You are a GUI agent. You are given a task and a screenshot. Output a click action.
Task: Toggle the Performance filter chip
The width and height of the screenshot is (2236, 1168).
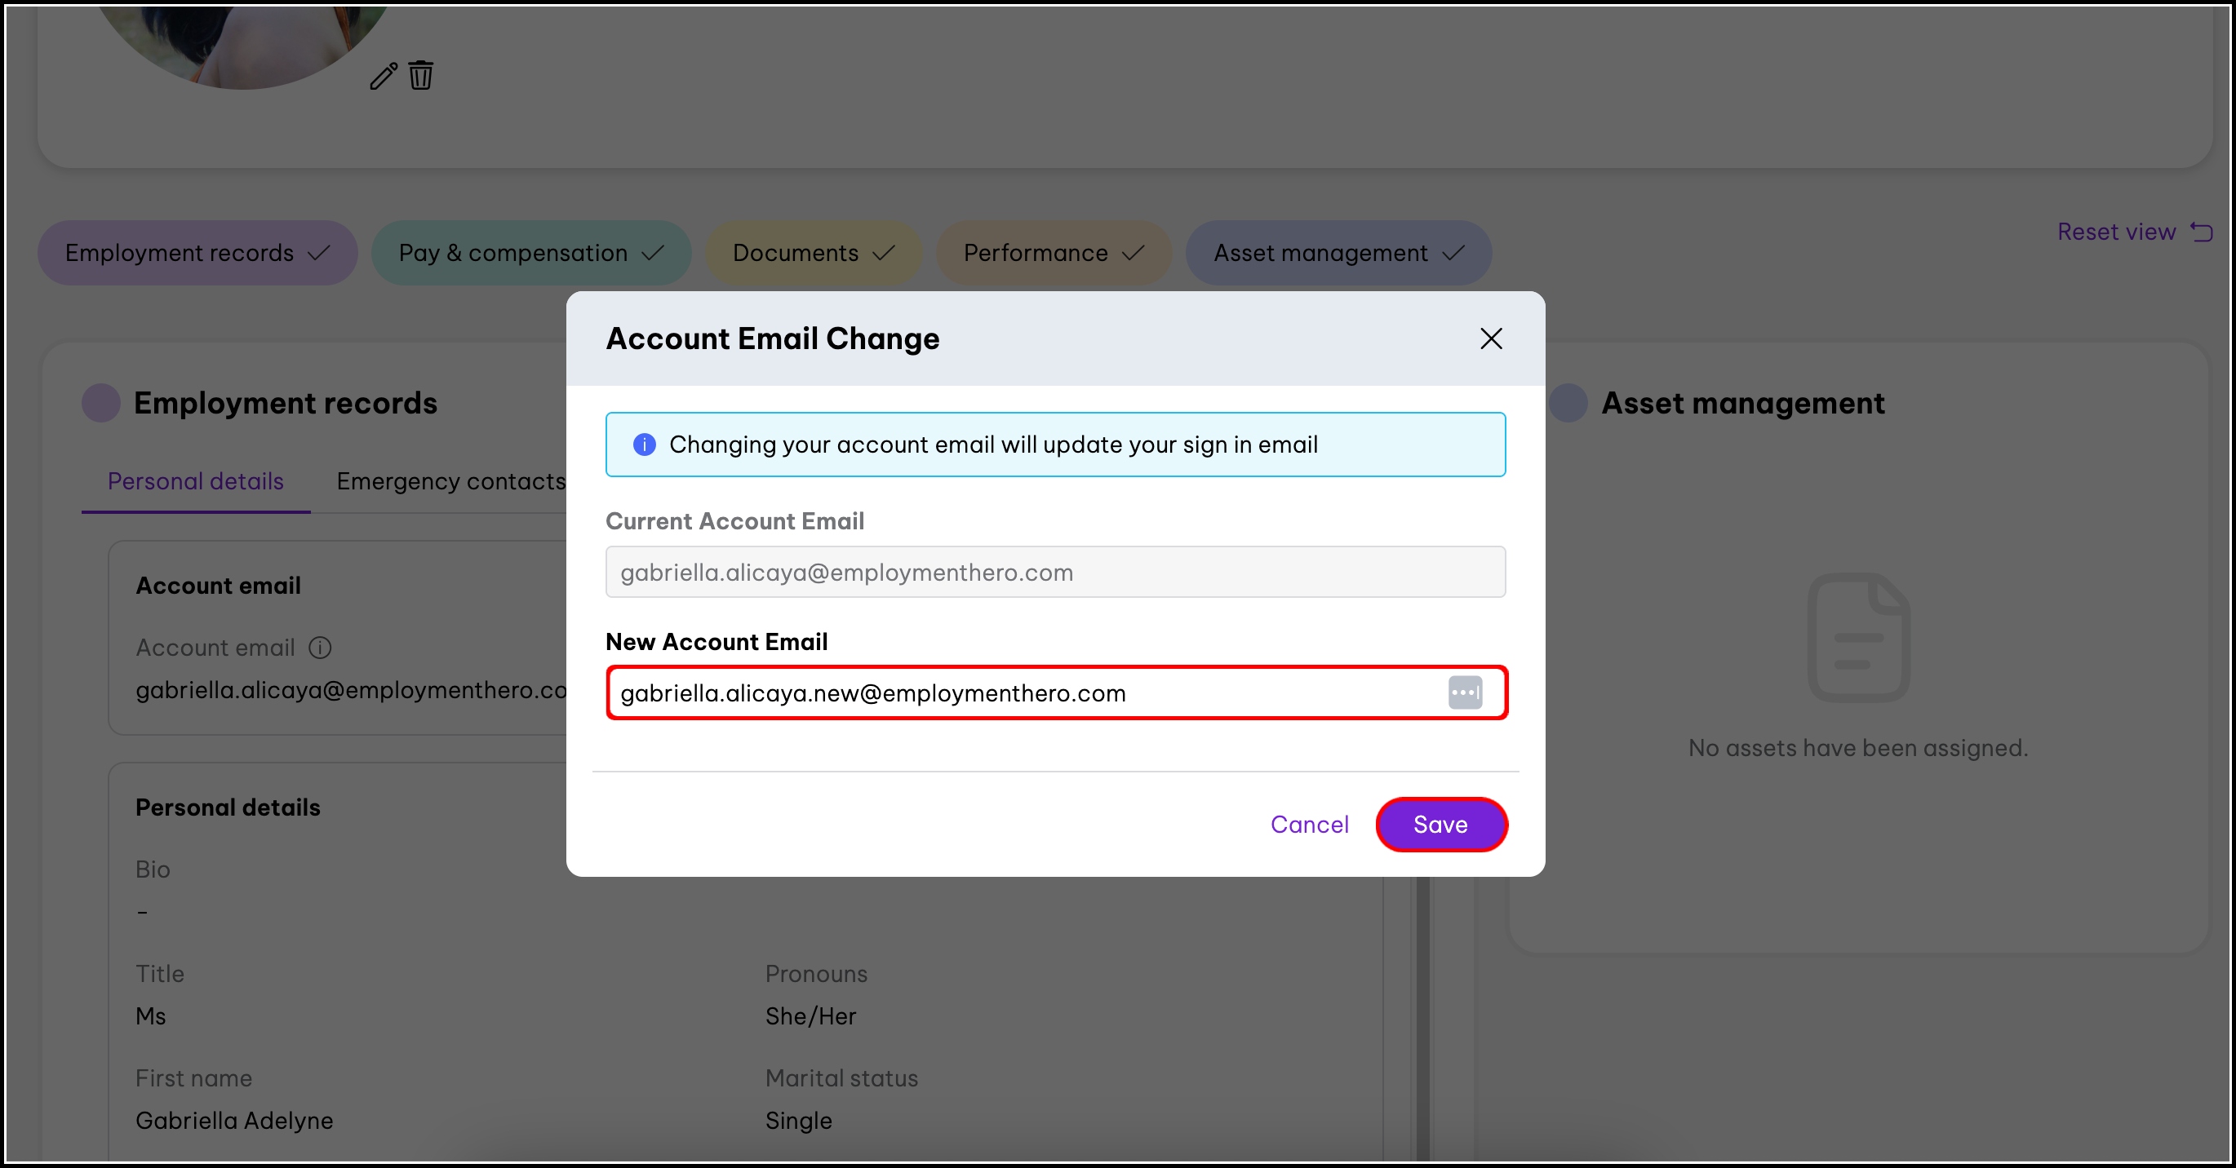click(x=1053, y=253)
